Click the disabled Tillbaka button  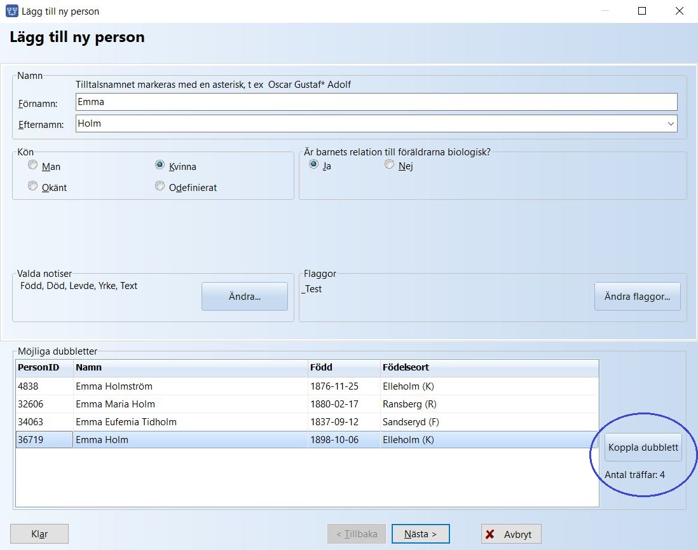click(357, 534)
